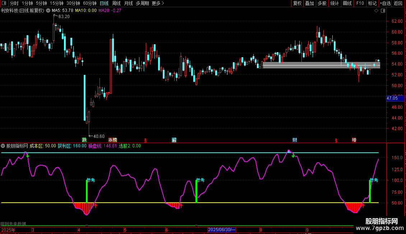Open the 更多 periods expander
406x234 pixels.
coord(158,3)
